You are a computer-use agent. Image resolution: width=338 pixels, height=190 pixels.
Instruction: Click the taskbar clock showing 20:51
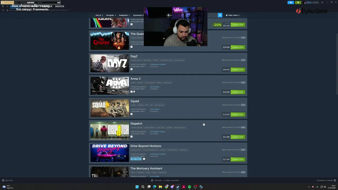tap(331, 187)
